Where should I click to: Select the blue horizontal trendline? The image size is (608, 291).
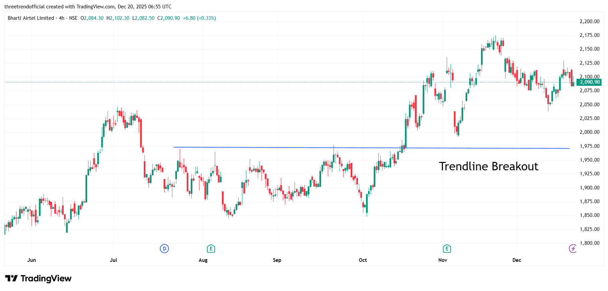click(x=371, y=148)
